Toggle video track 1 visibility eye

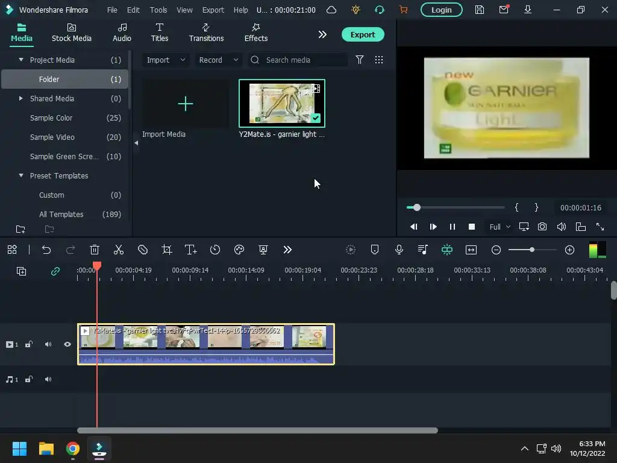[67, 344]
